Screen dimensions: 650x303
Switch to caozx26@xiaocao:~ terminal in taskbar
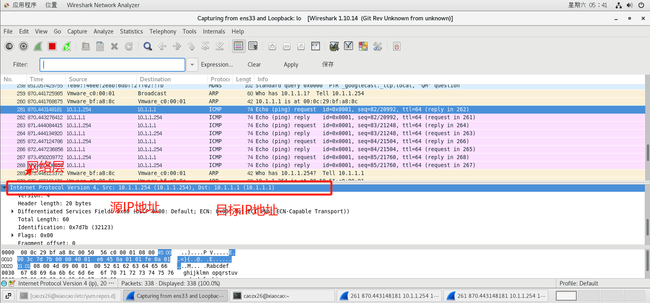tap(282, 296)
